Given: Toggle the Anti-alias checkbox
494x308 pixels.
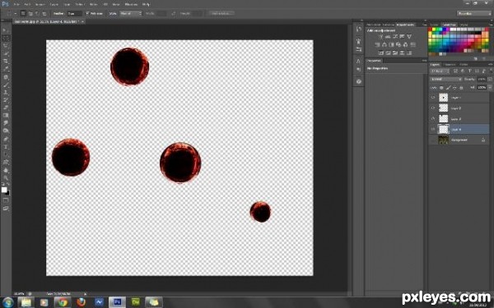Looking at the screenshot, I should (87, 13).
